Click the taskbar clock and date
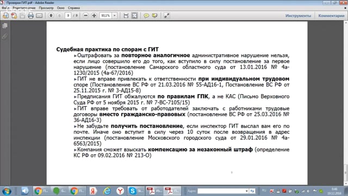 click(334, 191)
